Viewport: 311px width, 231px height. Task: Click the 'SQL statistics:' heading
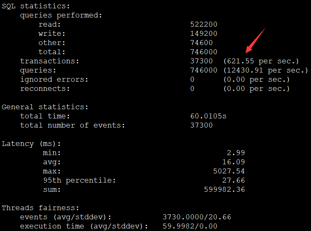[36, 6]
